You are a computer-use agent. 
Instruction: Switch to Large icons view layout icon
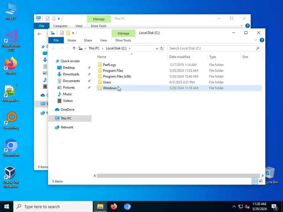point(261,181)
